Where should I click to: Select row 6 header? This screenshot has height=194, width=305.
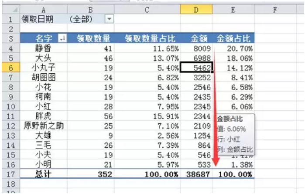tap(11, 68)
